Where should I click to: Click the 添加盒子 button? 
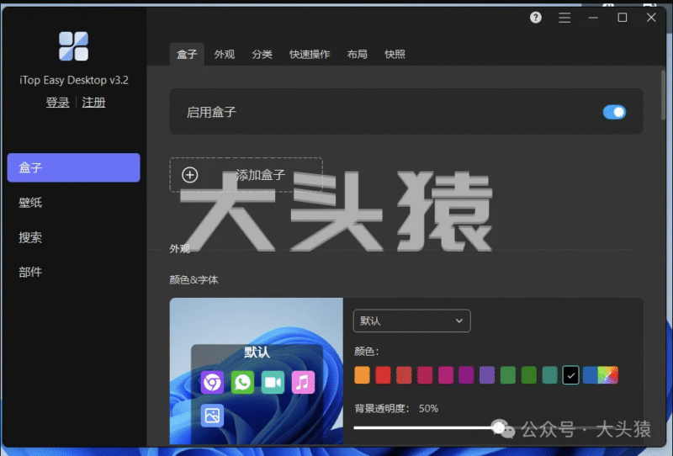click(246, 175)
